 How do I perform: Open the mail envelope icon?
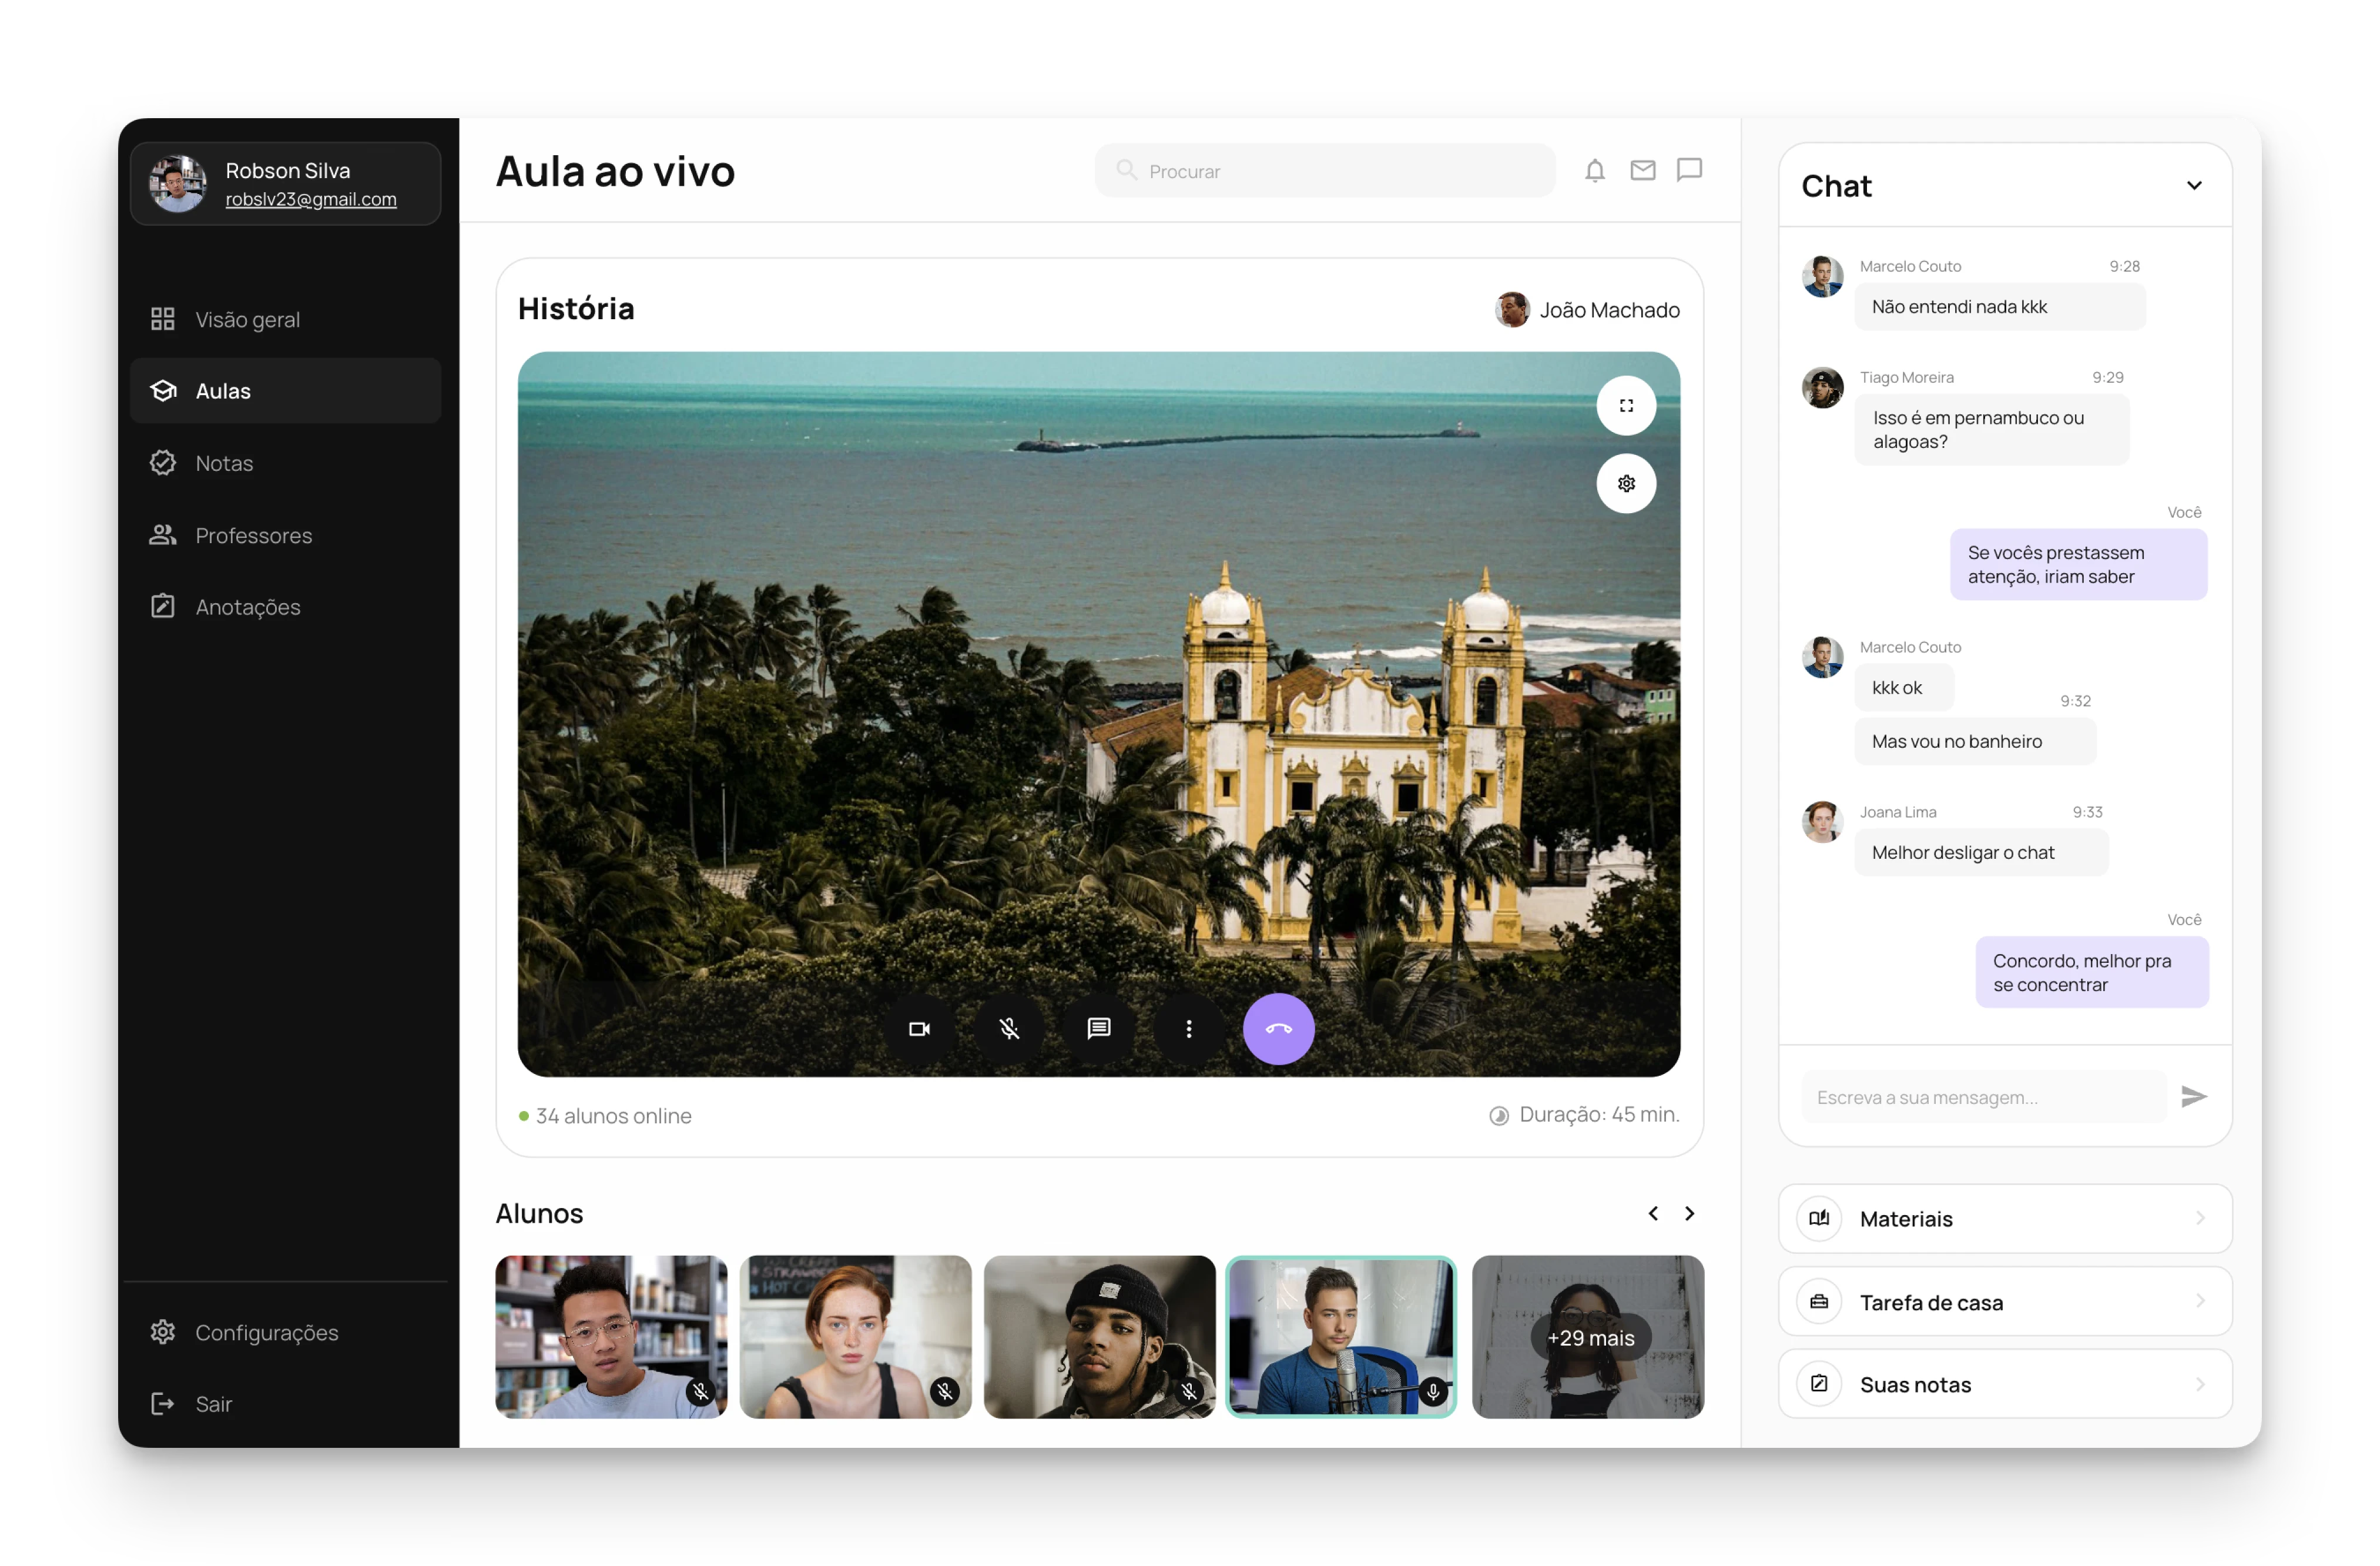click(1642, 171)
